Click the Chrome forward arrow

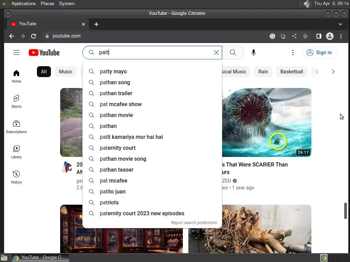(23, 36)
